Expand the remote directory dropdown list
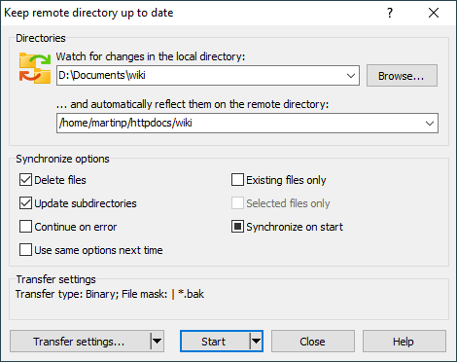The width and height of the screenshot is (457, 362). click(x=430, y=124)
